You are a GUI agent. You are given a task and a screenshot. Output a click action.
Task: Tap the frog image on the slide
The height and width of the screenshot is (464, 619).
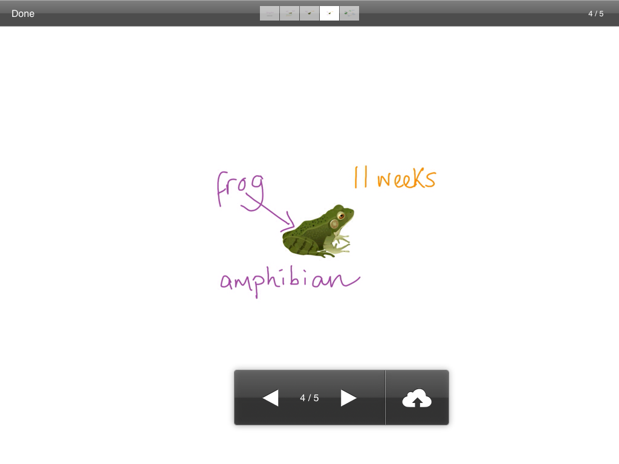[x=318, y=231]
